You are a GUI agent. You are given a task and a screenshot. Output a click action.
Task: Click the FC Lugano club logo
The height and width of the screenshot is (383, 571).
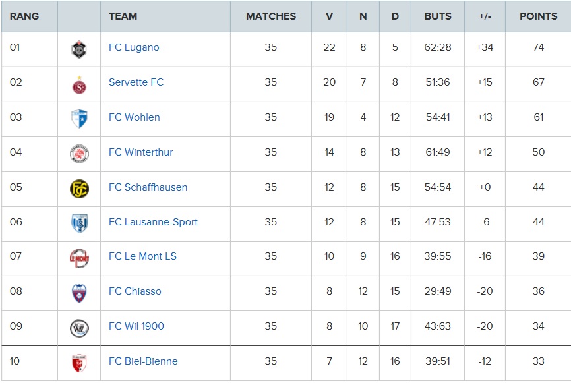click(x=79, y=49)
